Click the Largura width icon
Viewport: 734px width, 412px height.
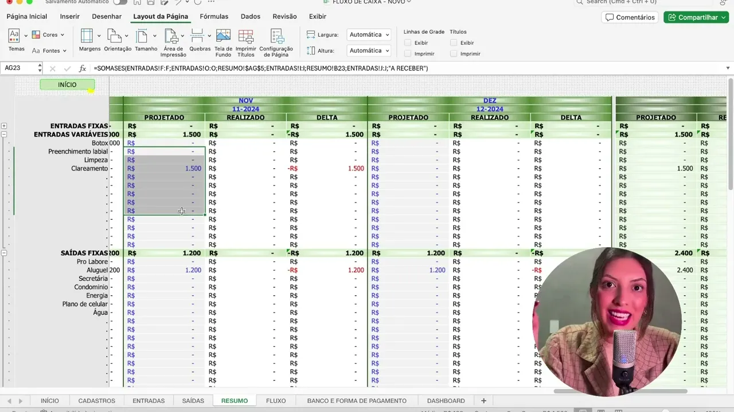pos(311,35)
